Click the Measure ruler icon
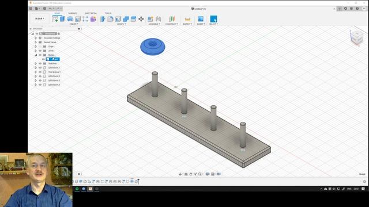The image size is (369, 207). [x=187, y=19]
